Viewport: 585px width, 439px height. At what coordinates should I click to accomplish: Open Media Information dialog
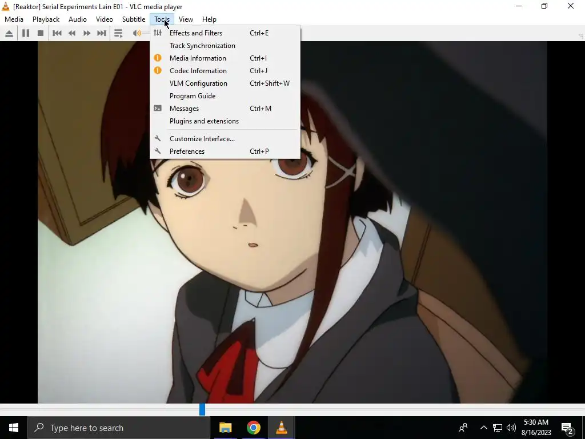(225, 58)
